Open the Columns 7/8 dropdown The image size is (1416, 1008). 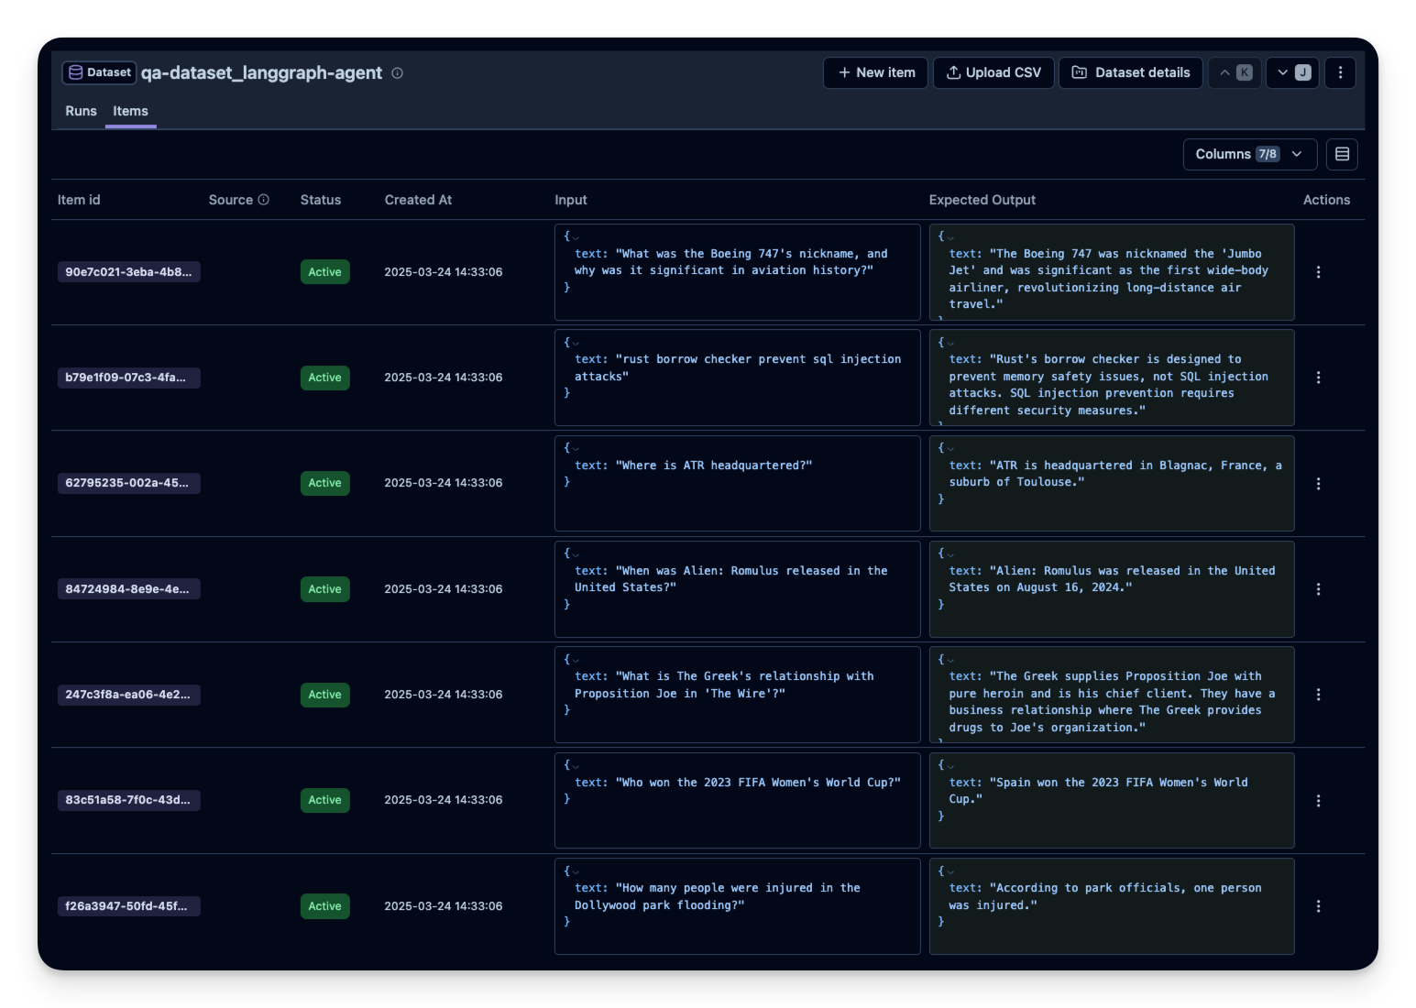[1249, 154]
